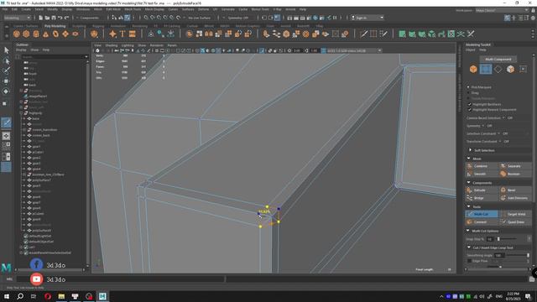Click the open scene folder icon
Image resolution: width=537 pixels, height=302 pixels.
tap(47, 18)
